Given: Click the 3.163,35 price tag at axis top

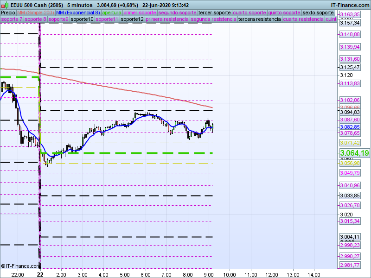Looking at the screenshot, I should pos(350,15).
